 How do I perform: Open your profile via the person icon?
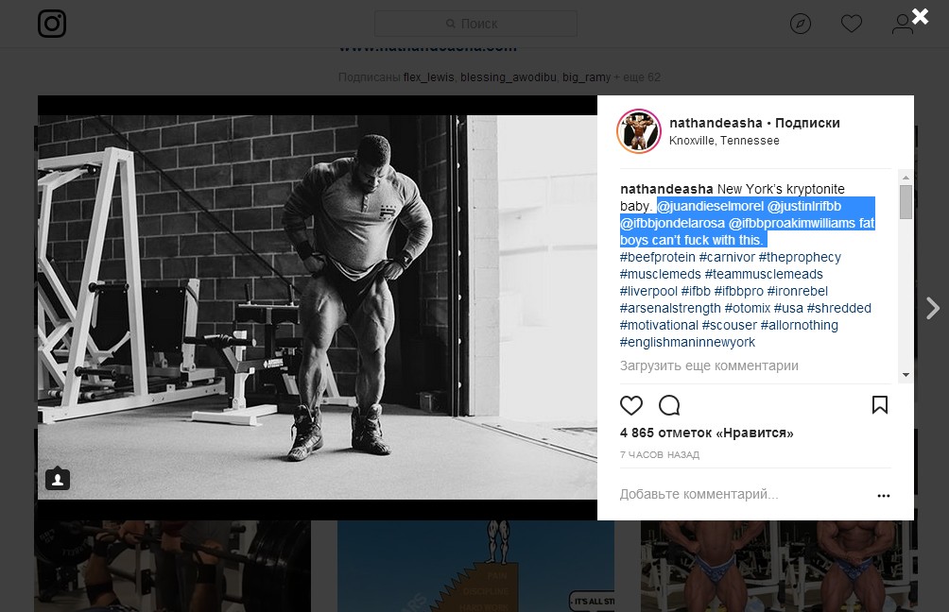[x=903, y=24]
